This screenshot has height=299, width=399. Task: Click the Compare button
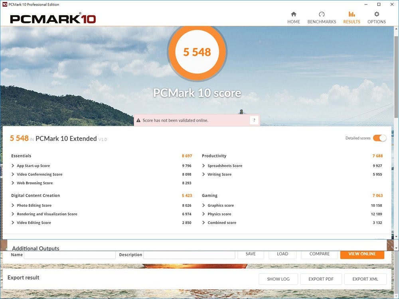click(320, 254)
